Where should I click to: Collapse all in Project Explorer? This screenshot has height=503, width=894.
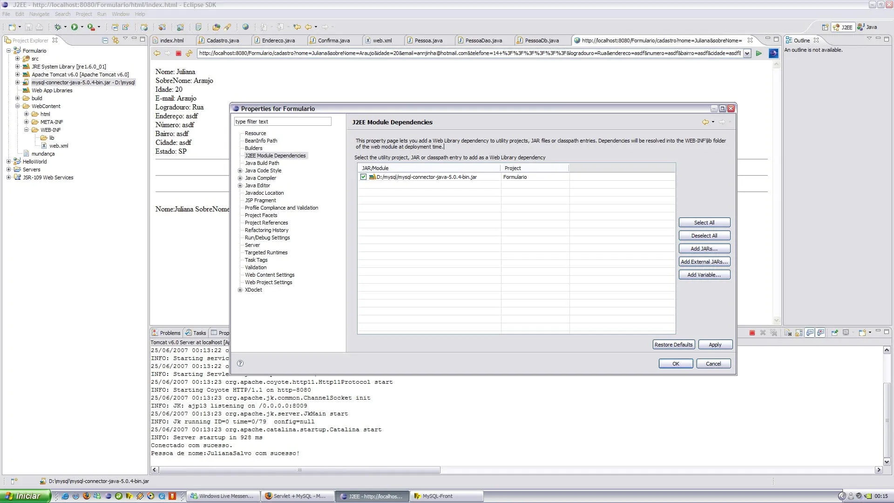105,41
